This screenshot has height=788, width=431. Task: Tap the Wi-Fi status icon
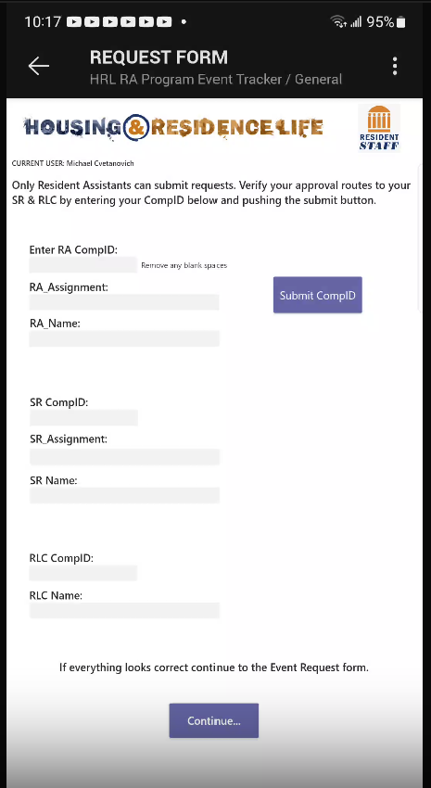tap(338, 21)
